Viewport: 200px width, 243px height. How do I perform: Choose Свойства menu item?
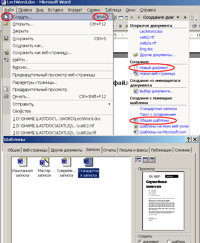[x=62, y=111]
